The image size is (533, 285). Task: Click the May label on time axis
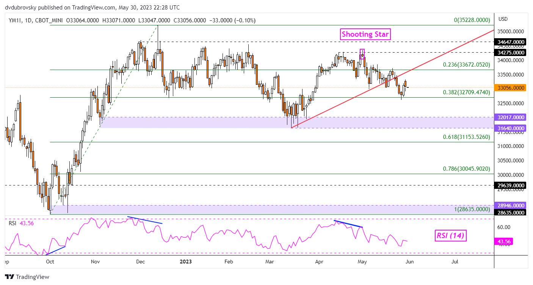tap(363, 262)
